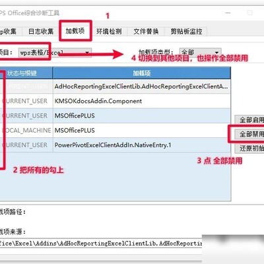264x264 pixels.
Task: Select MSOfficePLUS in the CURRENT_USER row
Action: coord(115,115)
